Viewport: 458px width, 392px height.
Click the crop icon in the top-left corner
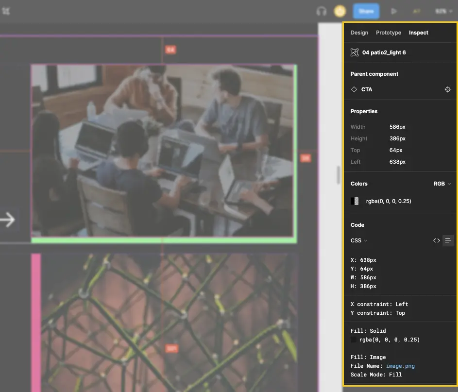7,11
